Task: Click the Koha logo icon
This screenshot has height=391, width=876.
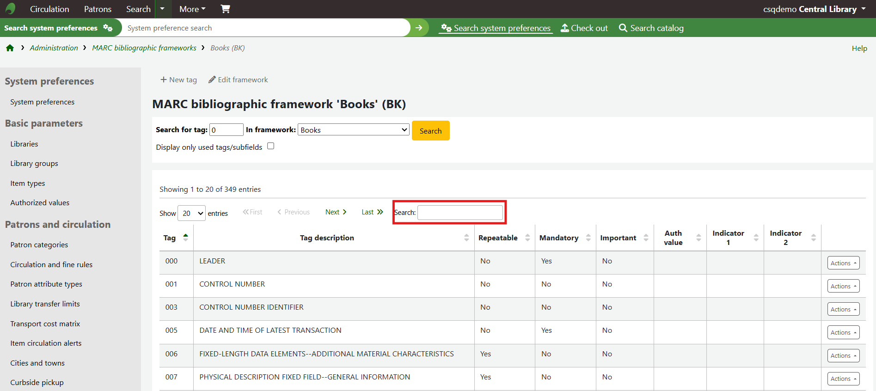Action: 10,9
